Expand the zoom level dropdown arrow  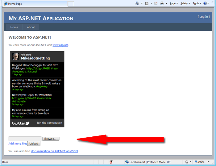[x=208, y=162]
